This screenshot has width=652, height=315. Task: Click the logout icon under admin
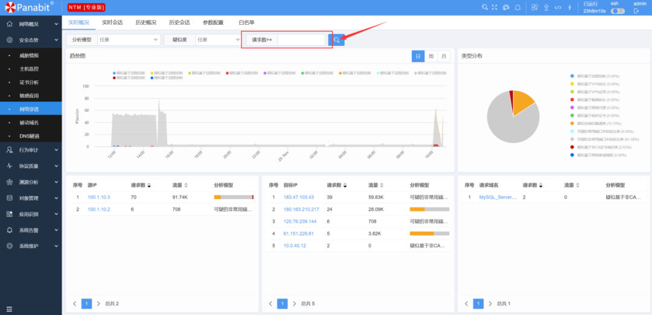click(636, 11)
